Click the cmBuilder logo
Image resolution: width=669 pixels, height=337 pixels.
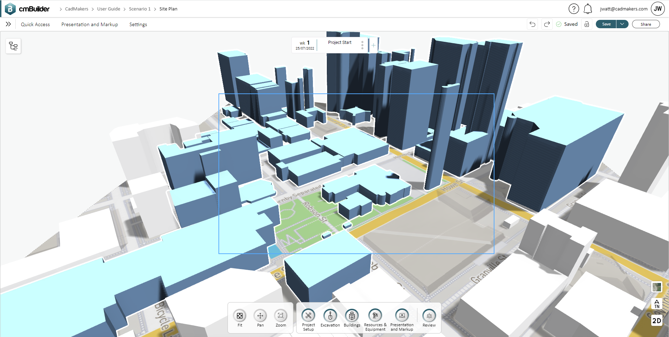coord(27,9)
